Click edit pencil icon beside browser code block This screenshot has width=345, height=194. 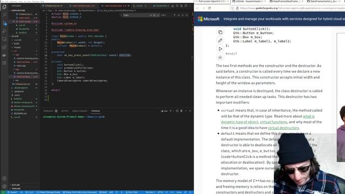220,40
